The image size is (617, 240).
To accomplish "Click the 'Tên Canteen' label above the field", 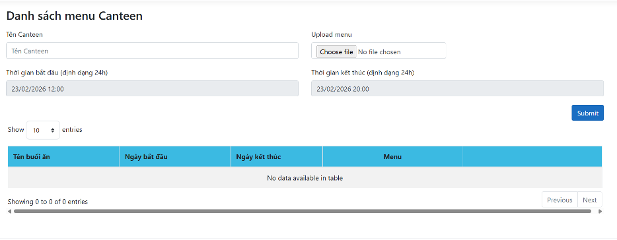I will tap(24, 34).
